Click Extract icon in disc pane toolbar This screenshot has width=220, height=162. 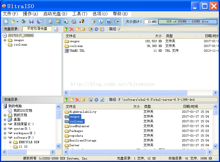click(x=91, y=29)
